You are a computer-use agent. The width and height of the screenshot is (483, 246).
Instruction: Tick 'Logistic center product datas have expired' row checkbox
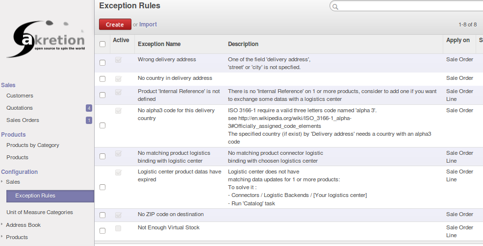102,187
